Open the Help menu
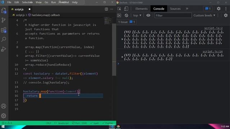Viewport: 230px width, 129px height. 75,3
